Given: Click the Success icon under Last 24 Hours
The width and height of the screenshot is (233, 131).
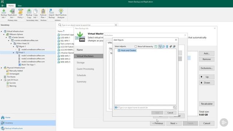Looking at the screenshot, I should [x=7, y=83].
